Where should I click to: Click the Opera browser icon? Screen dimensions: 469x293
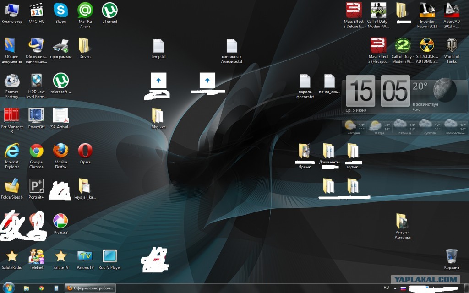[x=85, y=152]
